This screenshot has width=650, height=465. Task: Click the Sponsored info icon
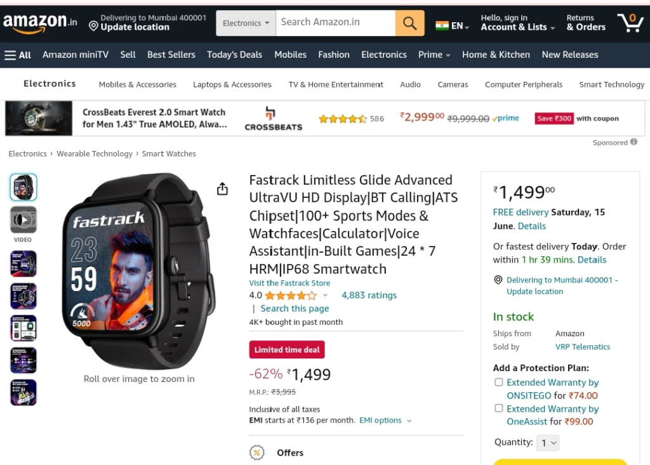point(633,141)
